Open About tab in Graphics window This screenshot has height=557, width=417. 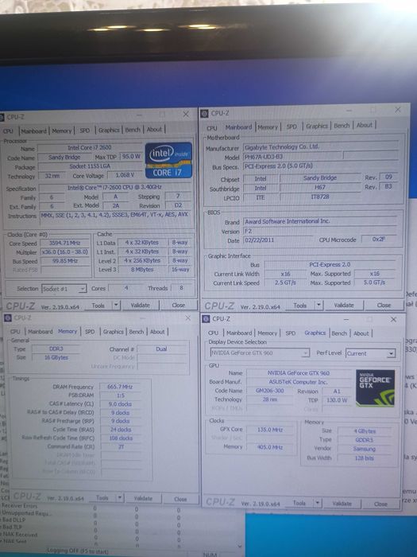(361, 333)
